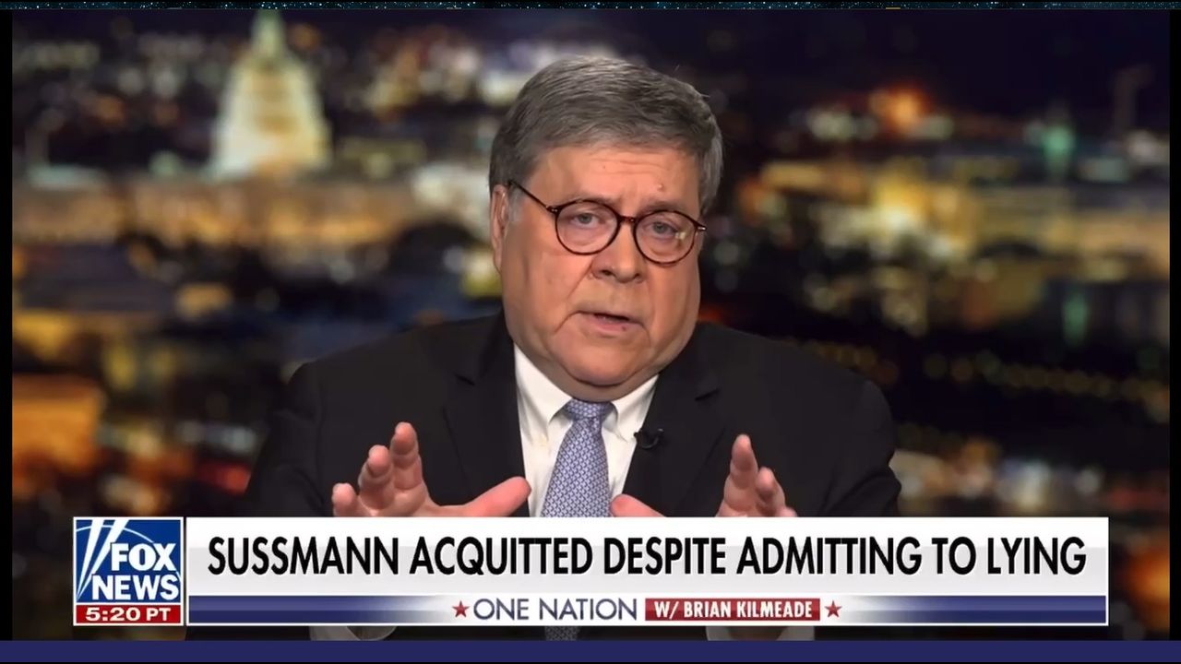
Task: Click the 5:20 PT time stamp
Action: coord(128,614)
